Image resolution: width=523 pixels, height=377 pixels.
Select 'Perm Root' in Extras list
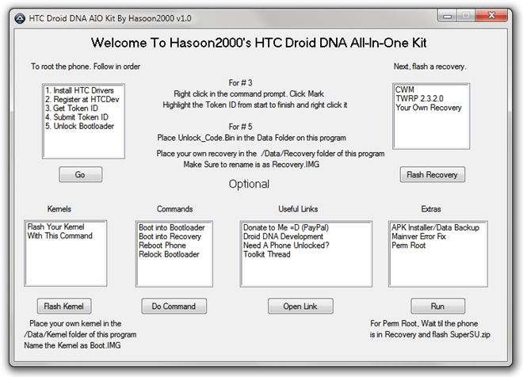coord(409,246)
